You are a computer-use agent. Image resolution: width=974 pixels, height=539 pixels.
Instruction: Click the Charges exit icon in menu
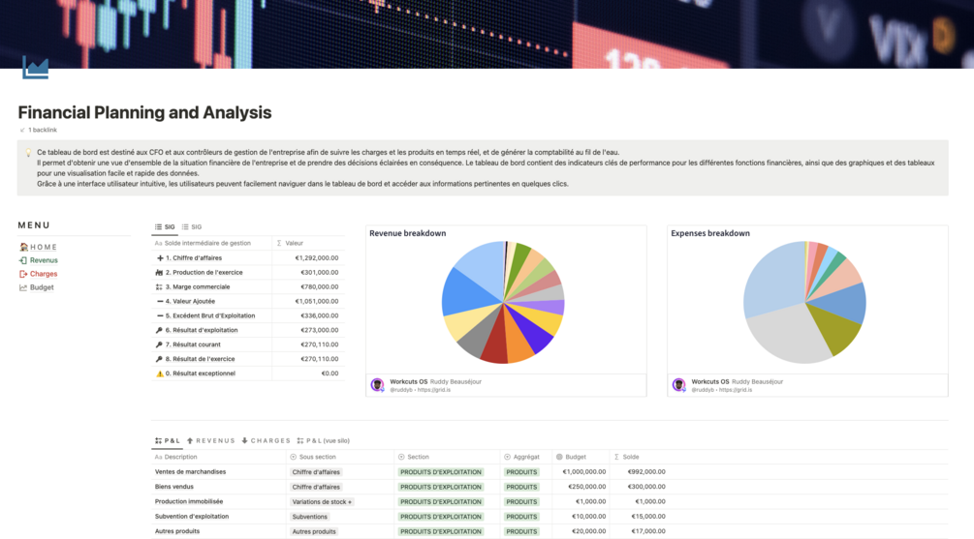(23, 274)
